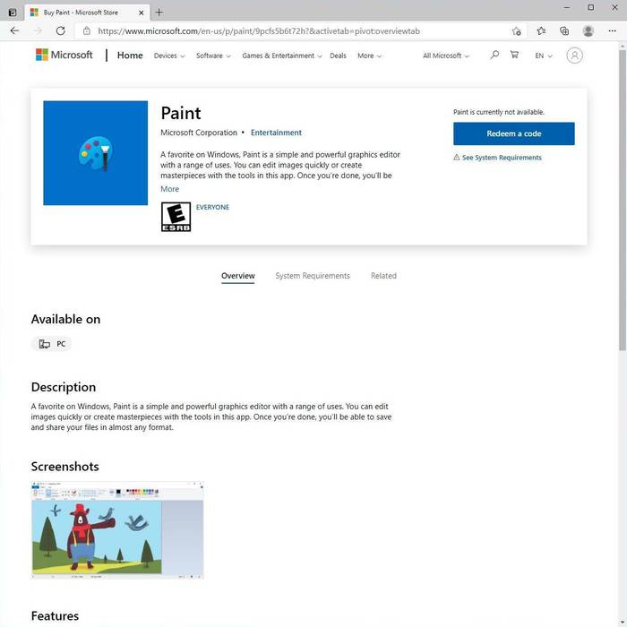Open browser profile avatar

point(588,30)
